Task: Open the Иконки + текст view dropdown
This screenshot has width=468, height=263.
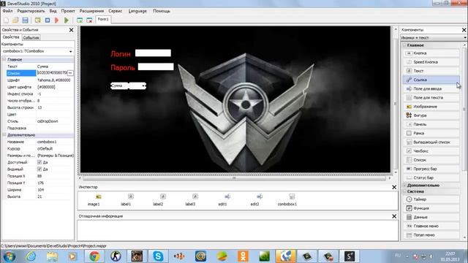Action: (x=433, y=38)
